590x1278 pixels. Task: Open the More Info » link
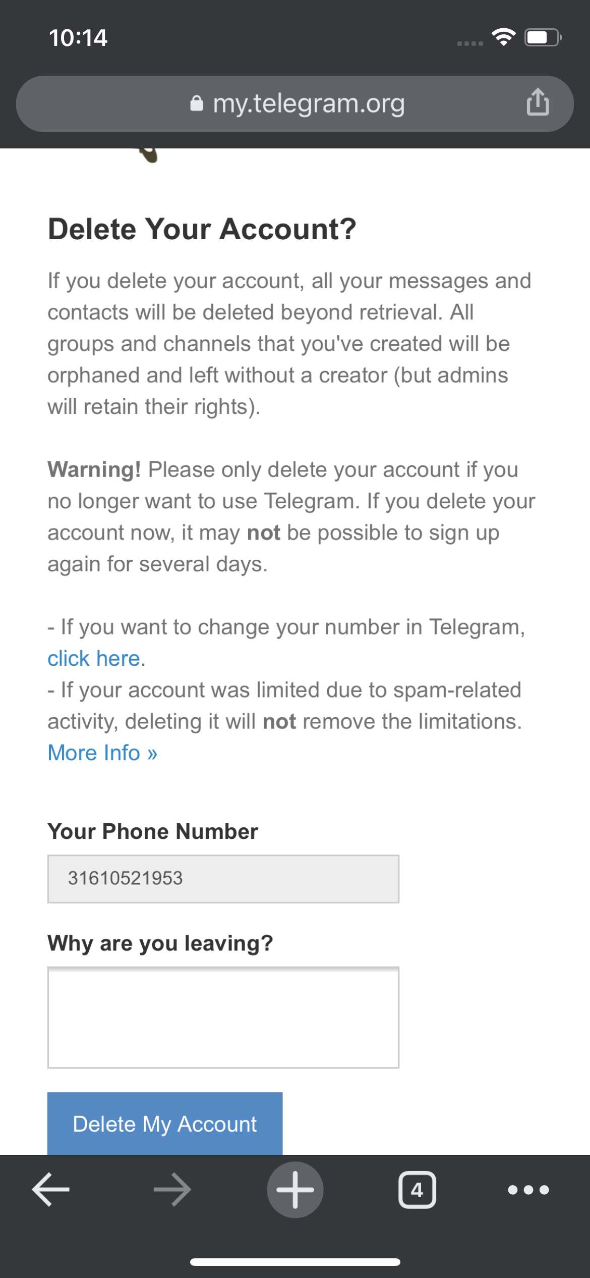pyautogui.click(x=102, y=753)
